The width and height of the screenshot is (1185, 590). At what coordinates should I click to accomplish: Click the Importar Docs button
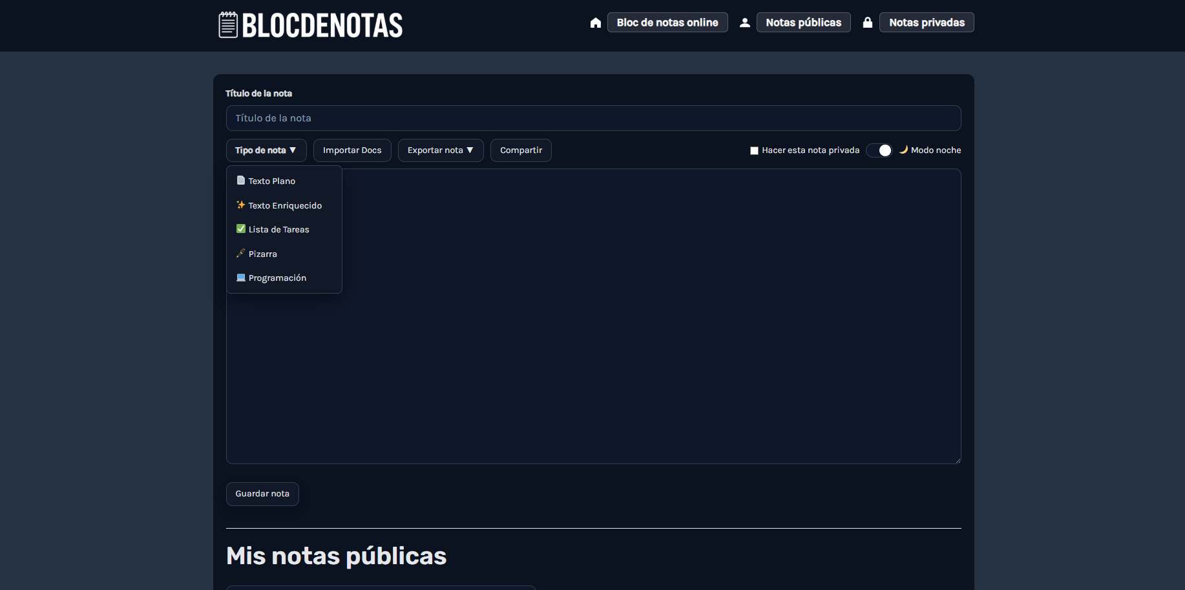pos(352,150)
